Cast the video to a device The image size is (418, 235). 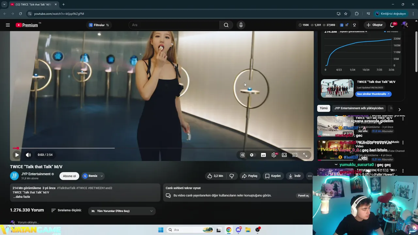click(x=295, y=155)
